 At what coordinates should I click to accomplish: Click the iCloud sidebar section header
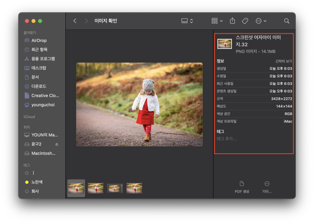[29, 117]
